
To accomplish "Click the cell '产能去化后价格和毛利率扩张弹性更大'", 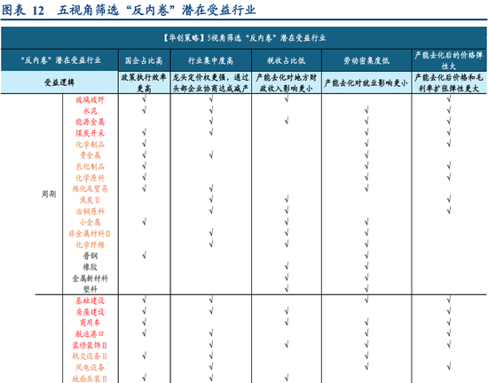I will coord(448,82).
